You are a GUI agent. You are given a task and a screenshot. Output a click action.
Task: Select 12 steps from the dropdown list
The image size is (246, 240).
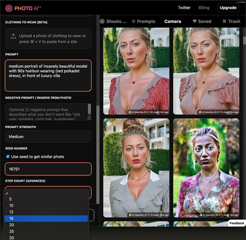click(x=46, y=212)
